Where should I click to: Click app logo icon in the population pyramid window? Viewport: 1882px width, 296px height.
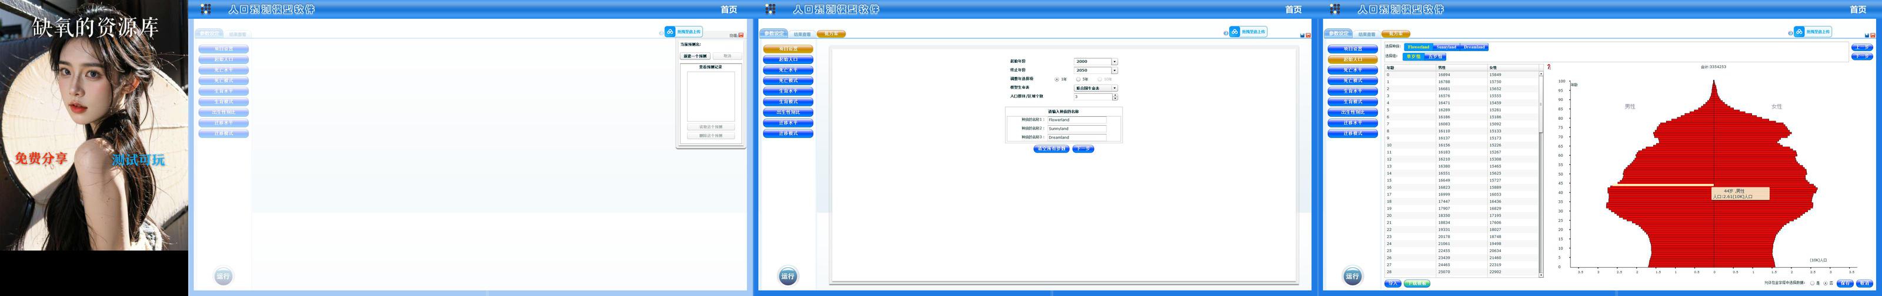(x=1335, y=9)
